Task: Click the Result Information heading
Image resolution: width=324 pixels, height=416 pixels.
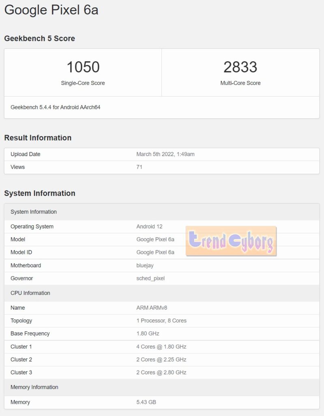Action: [x=38, y=138]
